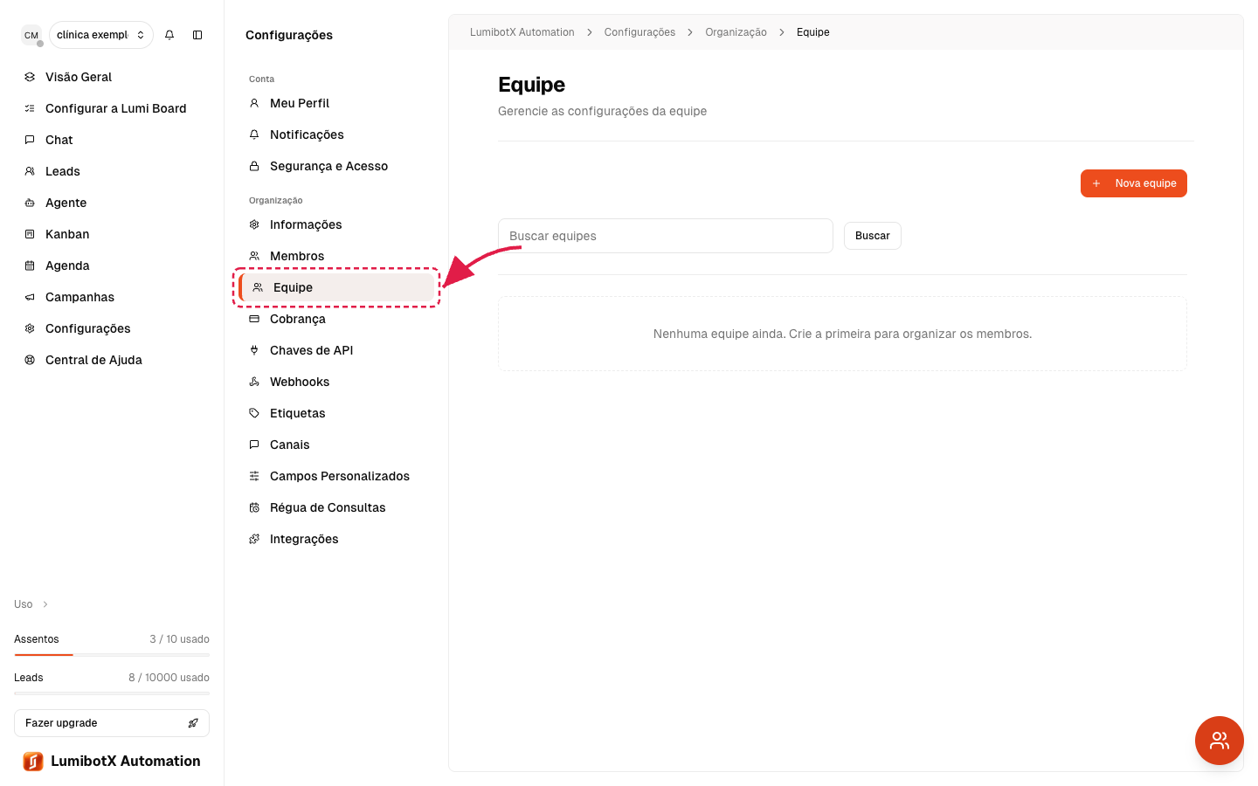The height and width of the screenshot is (786, 1258).
Task: Click the Etiquetas tag icon
Action: coord(254,413)
